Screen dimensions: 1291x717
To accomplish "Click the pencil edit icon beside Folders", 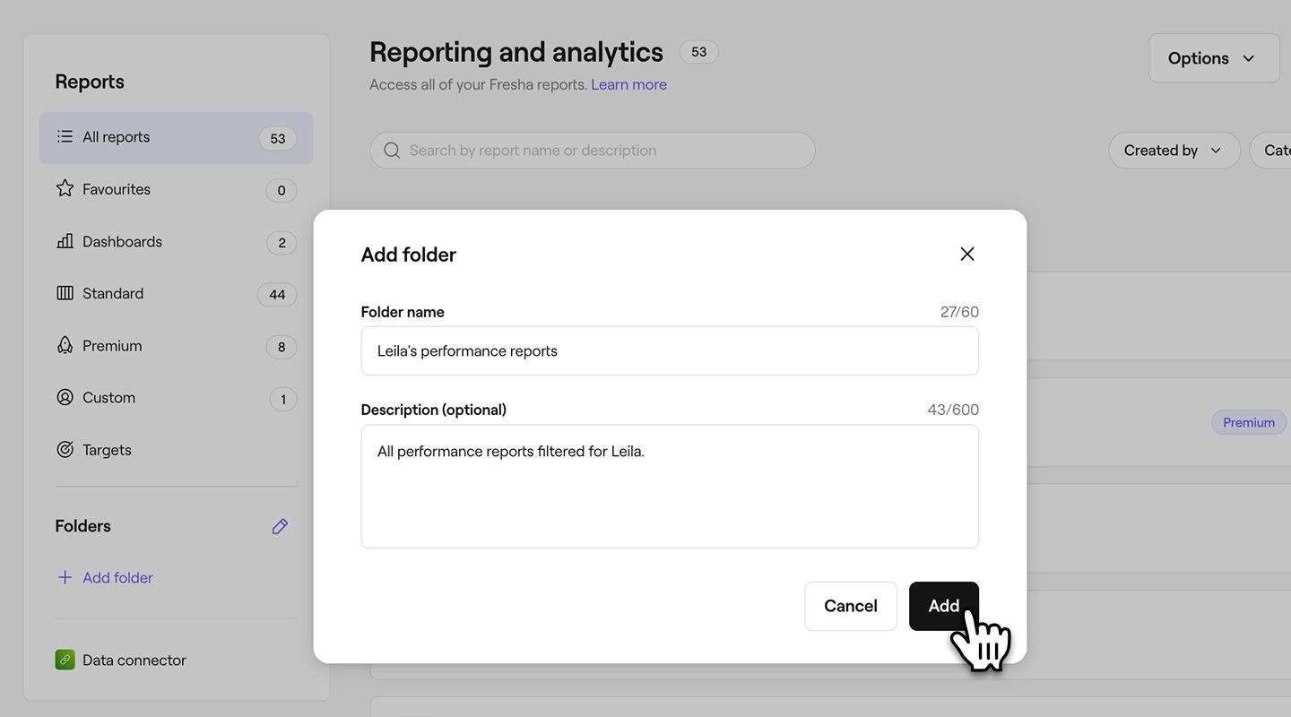I will pyautogui.click(x=280, y=527).
